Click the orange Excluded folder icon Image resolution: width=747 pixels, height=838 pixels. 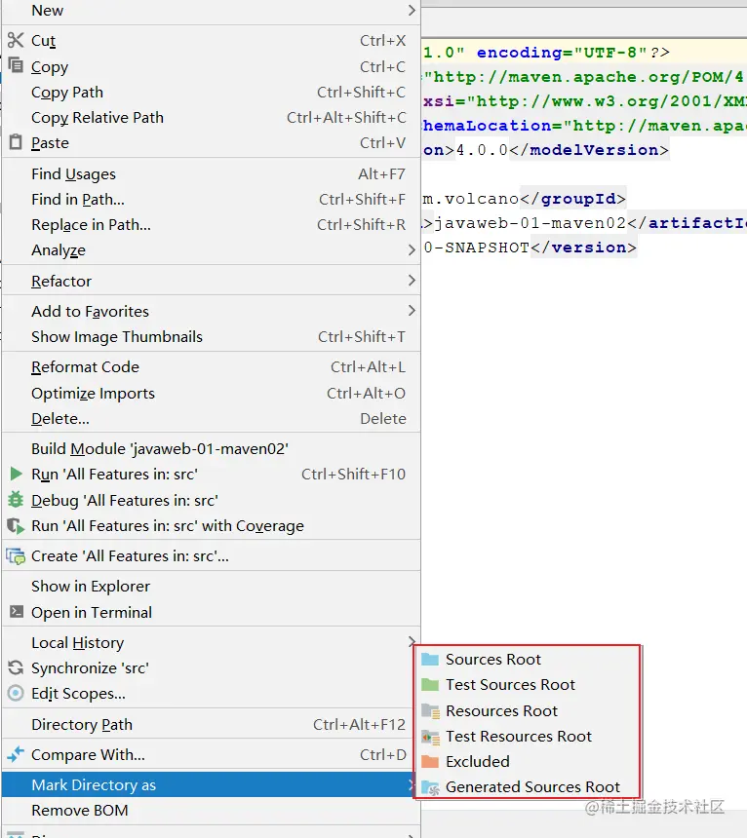point(430,762)
